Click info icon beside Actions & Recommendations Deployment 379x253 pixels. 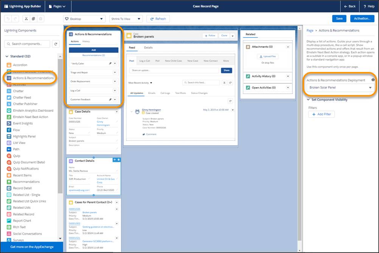tap(373, 80)
